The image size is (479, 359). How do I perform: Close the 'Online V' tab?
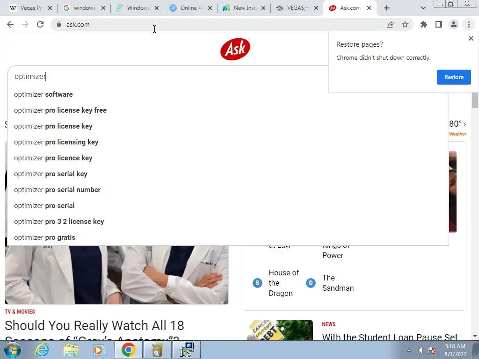coord(210,8)
